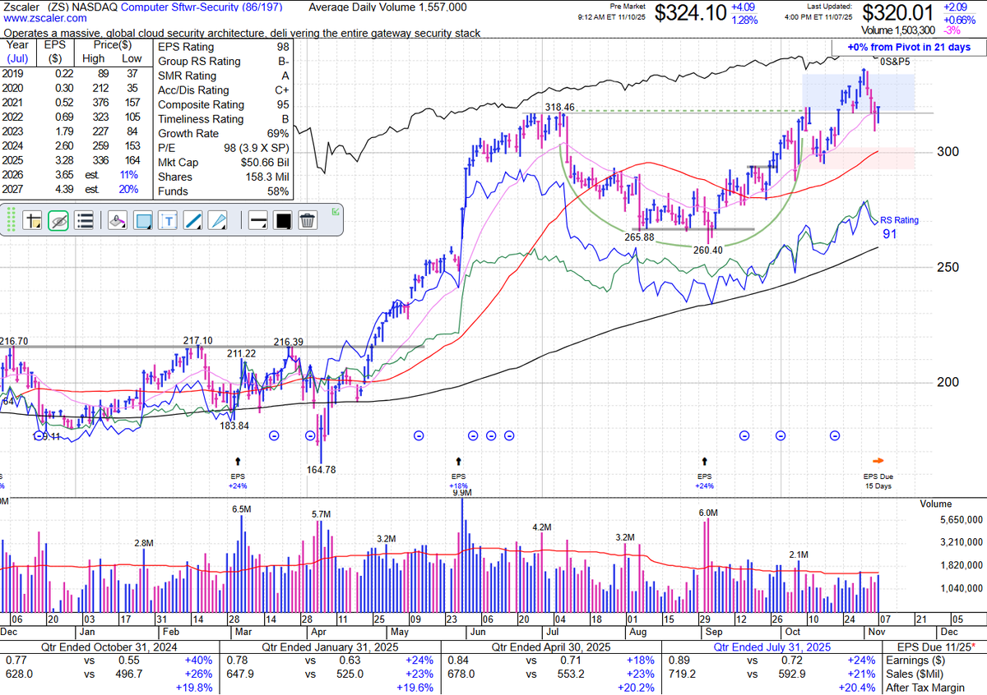Expand the circled marker below the September bars
The image size is (987, 695).
point(744,436)
